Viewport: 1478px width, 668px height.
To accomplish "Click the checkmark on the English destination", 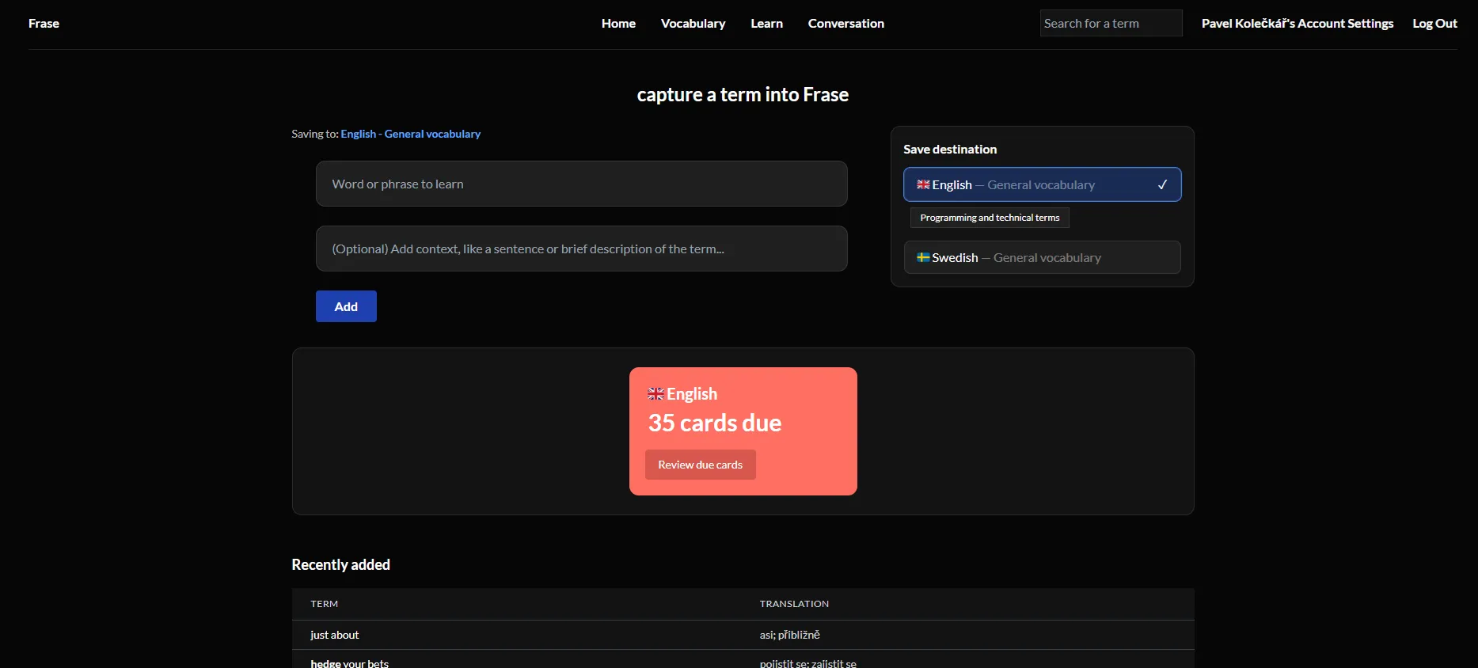I will click(x=1162, y=184).
